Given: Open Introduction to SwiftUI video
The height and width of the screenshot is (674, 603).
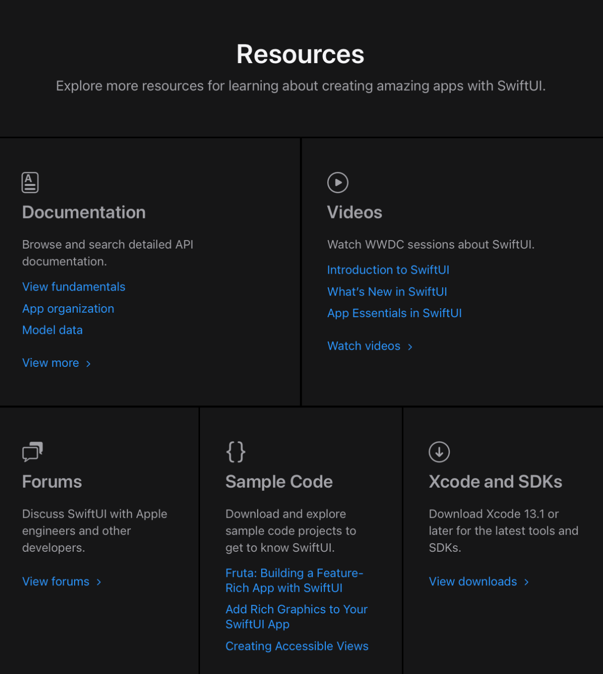Looking at the screenshot, I should 388,270.
